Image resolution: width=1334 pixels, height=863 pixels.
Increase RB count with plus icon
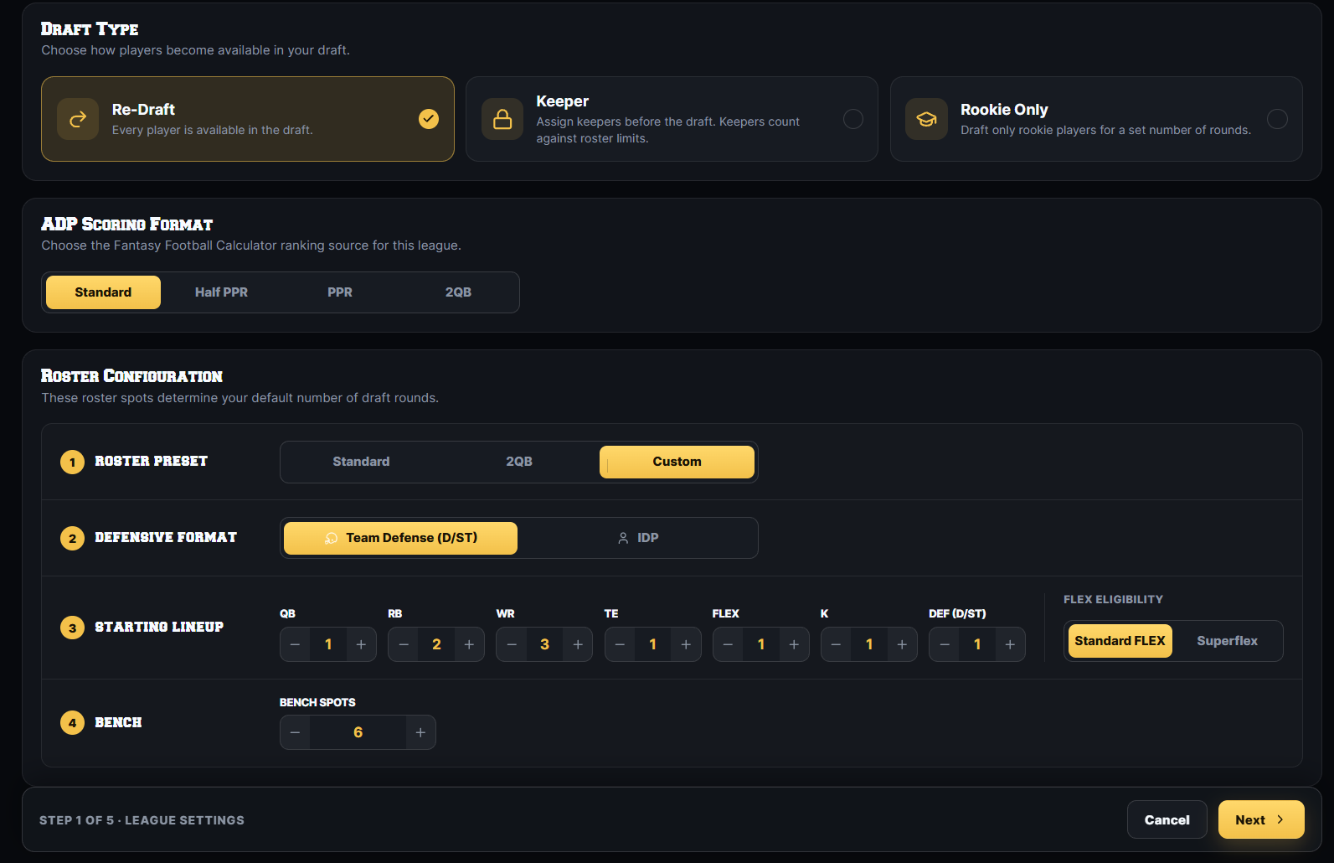(469, 644)
